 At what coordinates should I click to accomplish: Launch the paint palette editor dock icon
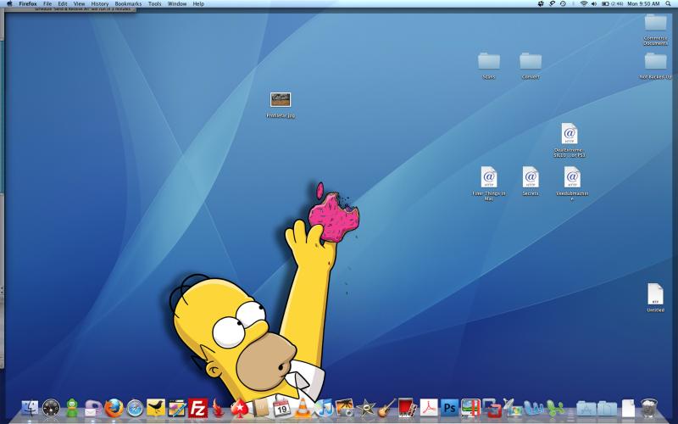177,408
